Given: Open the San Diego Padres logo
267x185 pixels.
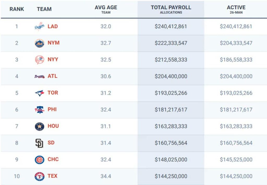Looking at the screenshot, I should tap(39, 143).
